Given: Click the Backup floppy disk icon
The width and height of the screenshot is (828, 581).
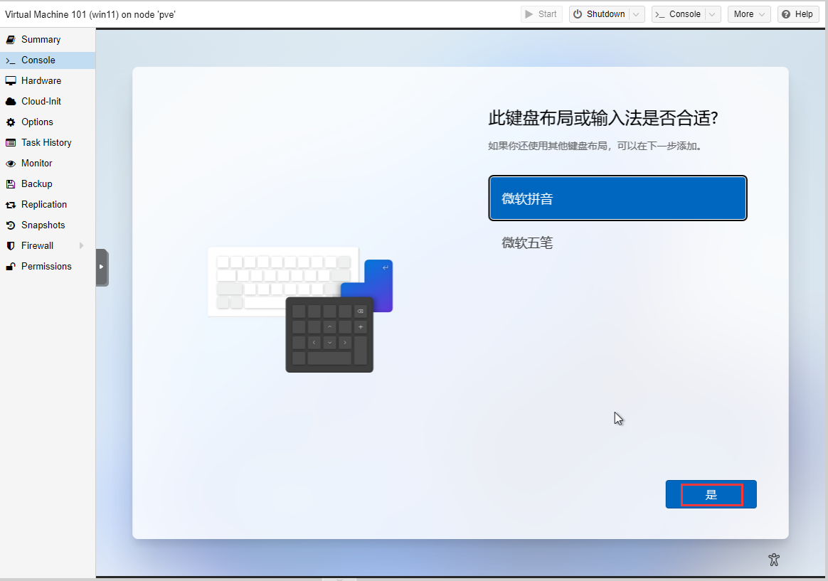Looking at the screenshot, I should pyautogui.click(x=11, y=184).
